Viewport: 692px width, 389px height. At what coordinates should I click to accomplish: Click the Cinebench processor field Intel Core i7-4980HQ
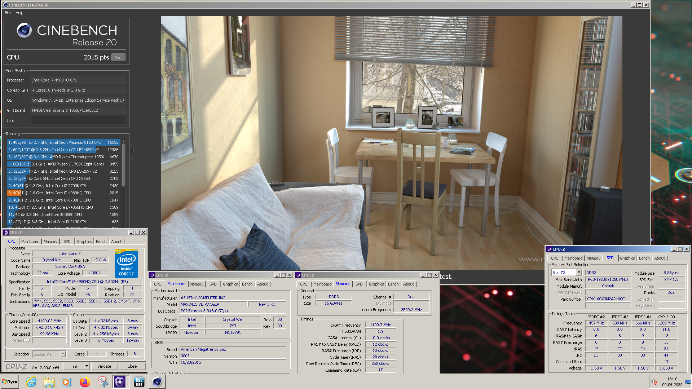click(78, 80)
